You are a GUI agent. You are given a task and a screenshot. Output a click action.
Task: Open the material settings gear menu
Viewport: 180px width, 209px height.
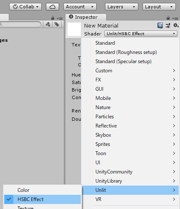176,25
